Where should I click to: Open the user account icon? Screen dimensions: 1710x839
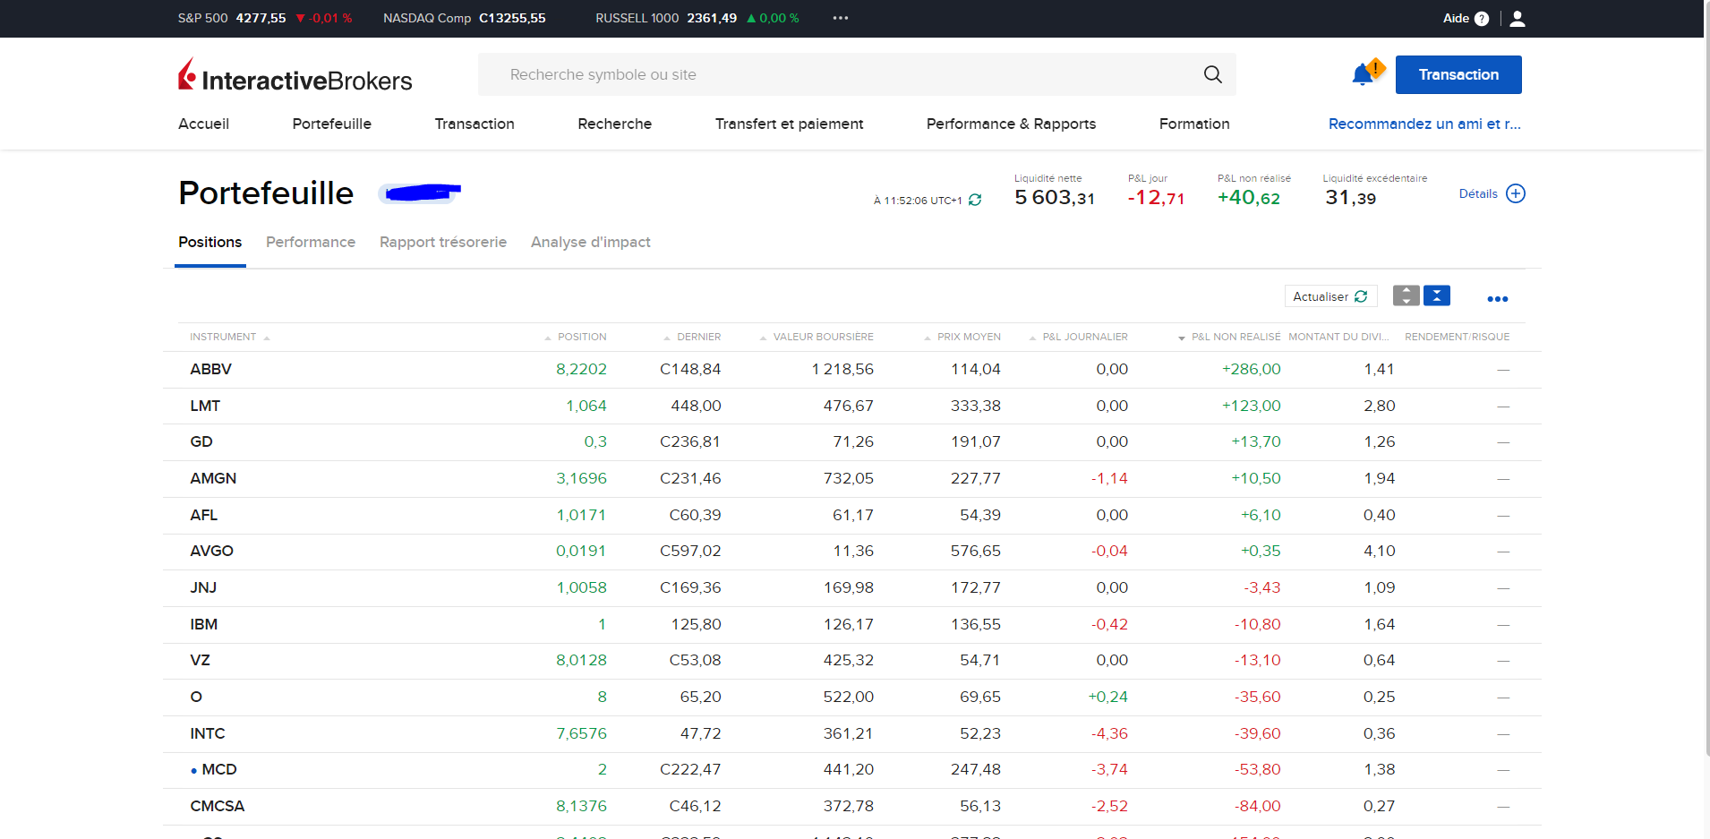[x=1517, y=18]
